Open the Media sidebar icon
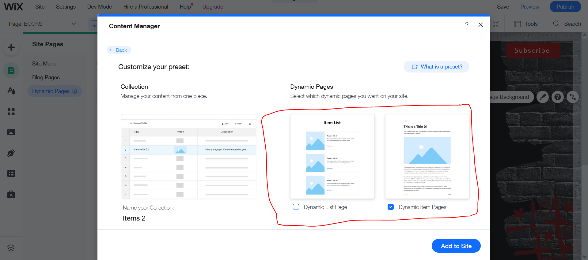Screen dimensions: 588x260 click(11, 132)
